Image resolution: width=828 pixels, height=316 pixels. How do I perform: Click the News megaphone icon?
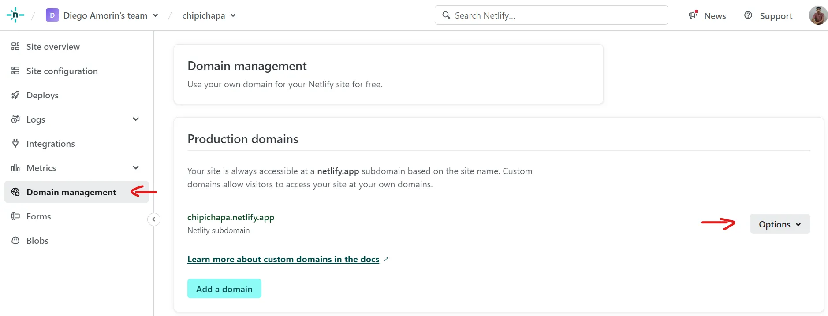[693, 15]
